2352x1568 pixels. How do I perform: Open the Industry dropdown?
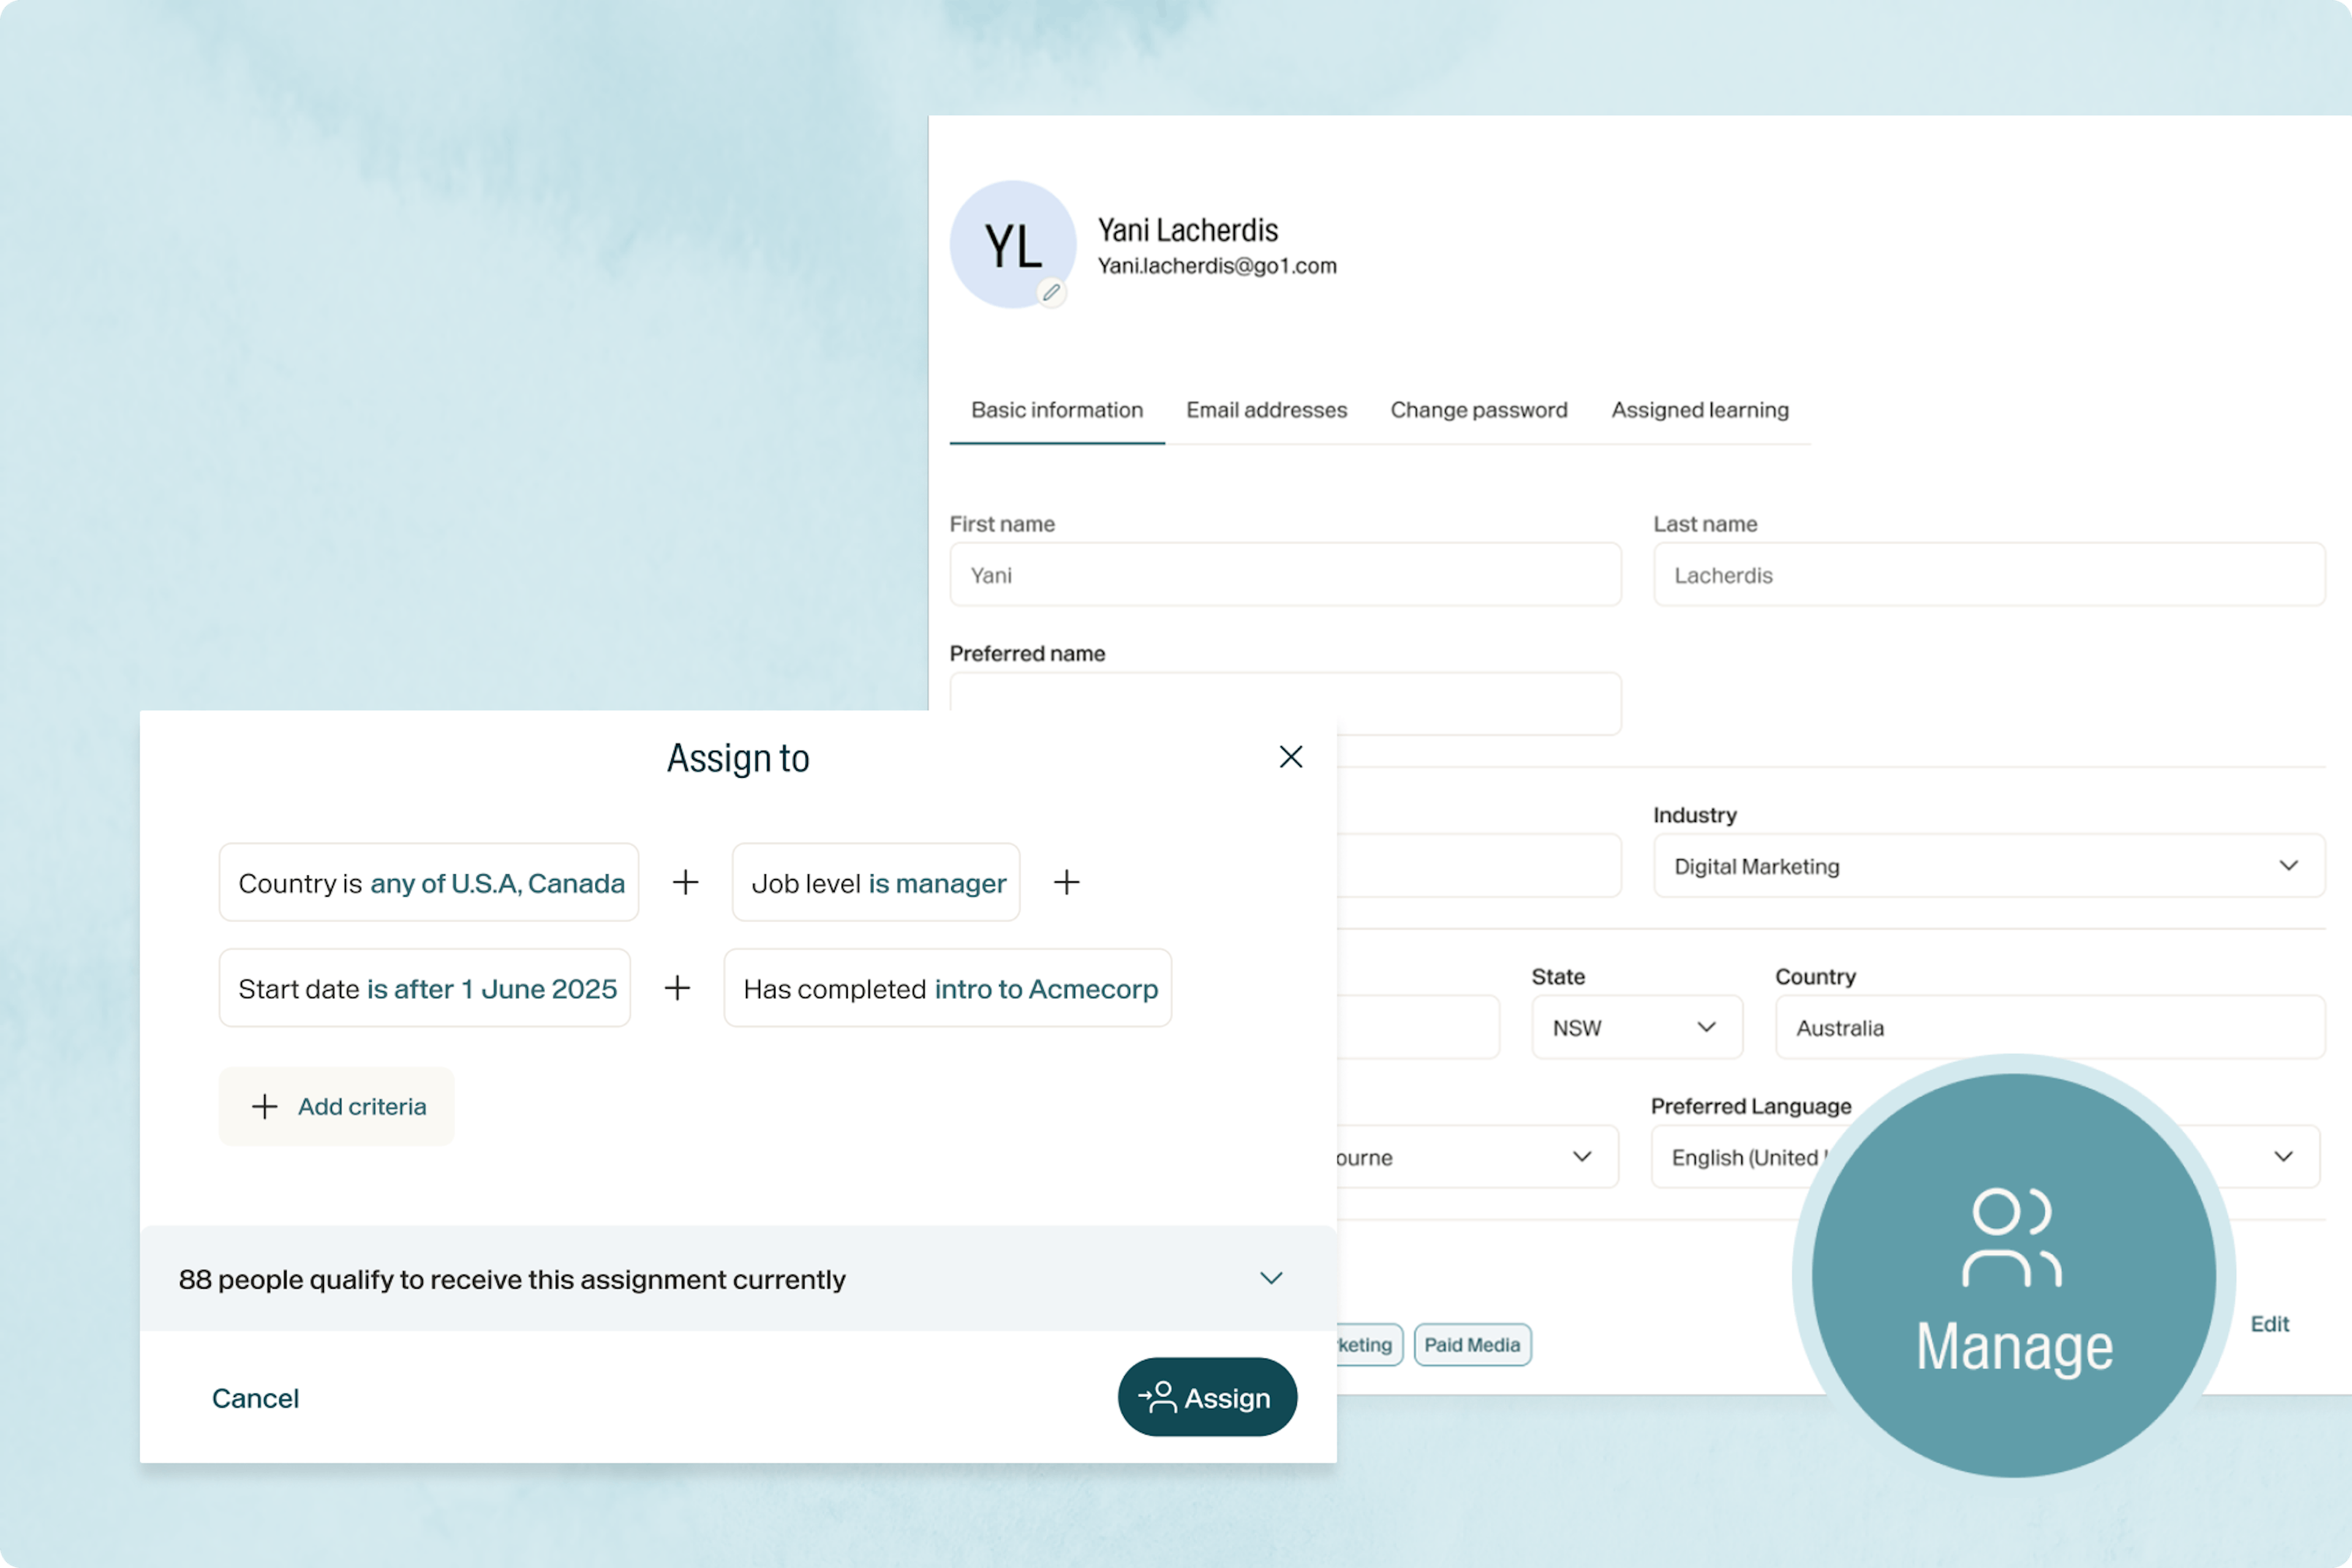pos(1987,866)
